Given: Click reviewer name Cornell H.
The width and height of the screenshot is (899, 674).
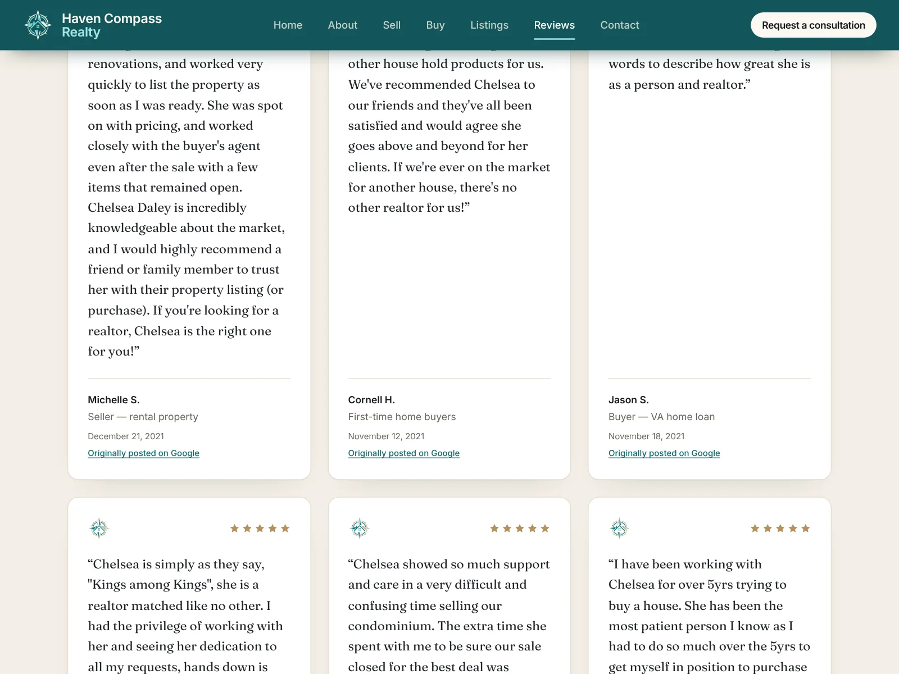Looking at the screenshot, I should pos(371,400).
